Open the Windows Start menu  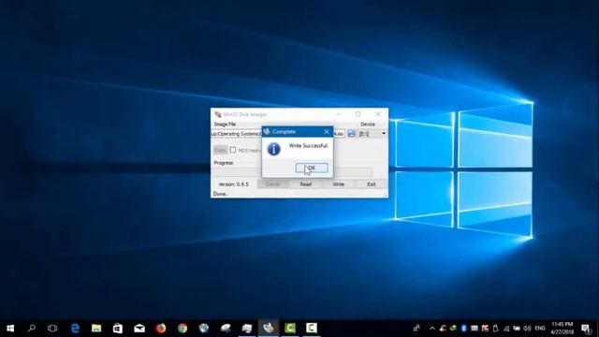10,329
